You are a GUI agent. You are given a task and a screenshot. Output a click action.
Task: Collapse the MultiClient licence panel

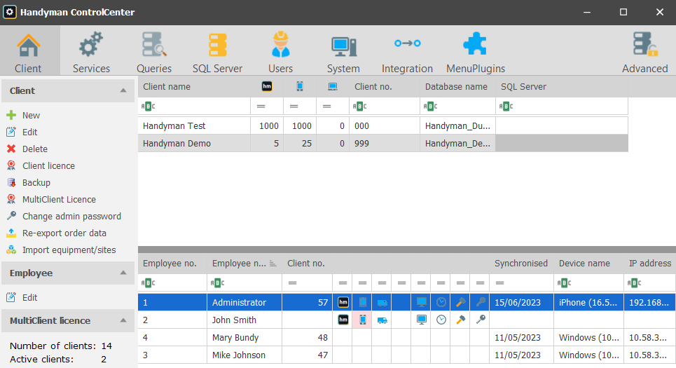point(123,320)
